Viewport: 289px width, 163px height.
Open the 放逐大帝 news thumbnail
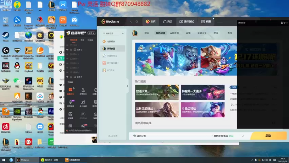tap(157, 92)
